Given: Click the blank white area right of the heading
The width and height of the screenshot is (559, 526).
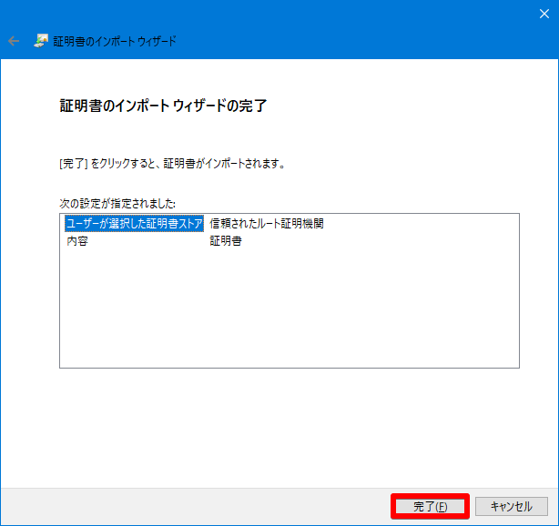Looking at the screenshot, I should [x=410, y=106].
